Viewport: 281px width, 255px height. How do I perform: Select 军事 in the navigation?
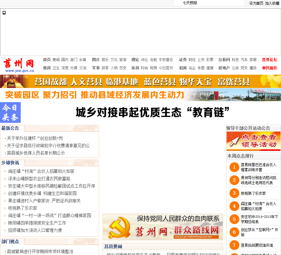pos(96,68)
